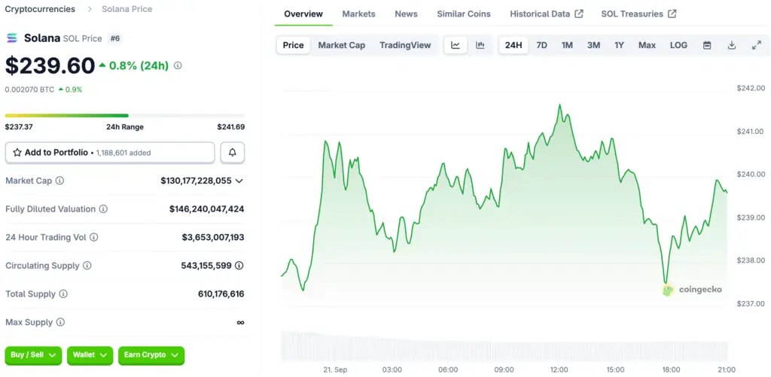Click Solana Price breadcrumb text

click(126, 9)
